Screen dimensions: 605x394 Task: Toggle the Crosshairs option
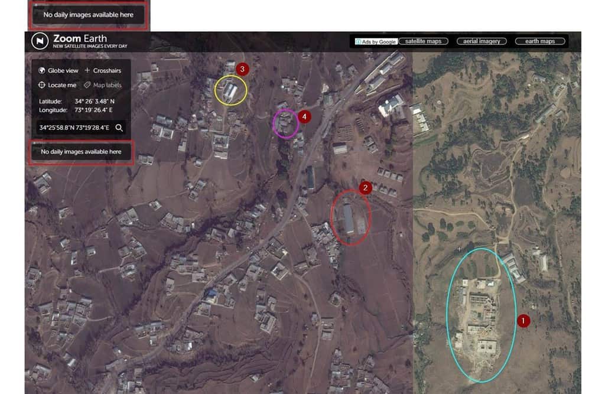(106, 71)
